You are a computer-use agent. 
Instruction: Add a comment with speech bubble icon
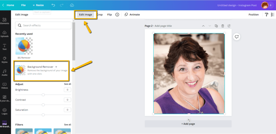pyautogui.click(x=237, y=37)
